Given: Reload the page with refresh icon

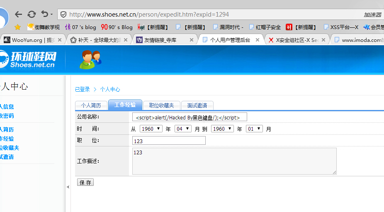Looking at the screenshot, I should [32, 15].
